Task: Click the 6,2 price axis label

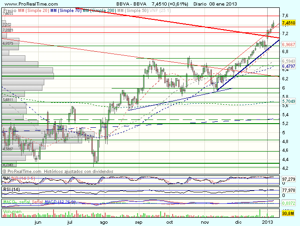Action: coord(285,79)
